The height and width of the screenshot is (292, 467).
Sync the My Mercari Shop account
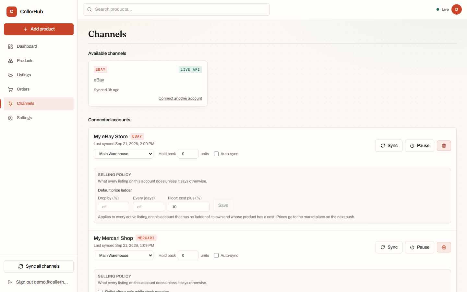tap(389, 247)
